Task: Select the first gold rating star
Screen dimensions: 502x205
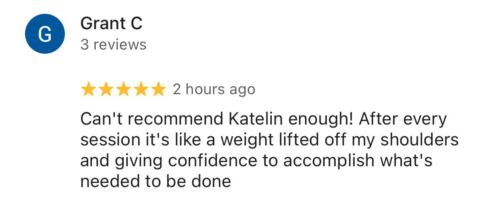Action: (x=88, y=90)
